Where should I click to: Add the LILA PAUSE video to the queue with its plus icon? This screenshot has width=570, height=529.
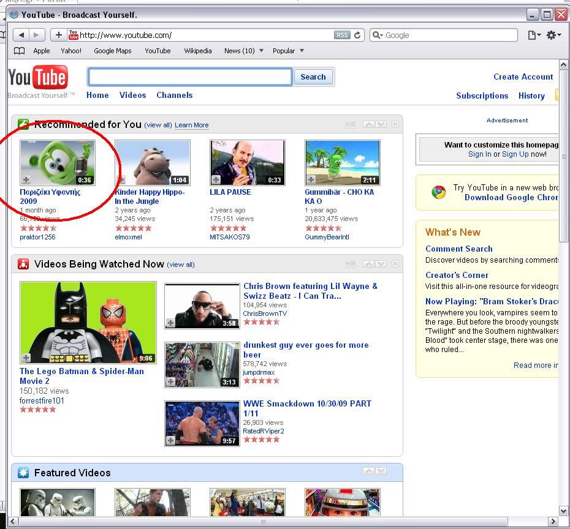[x=216, y=179]
